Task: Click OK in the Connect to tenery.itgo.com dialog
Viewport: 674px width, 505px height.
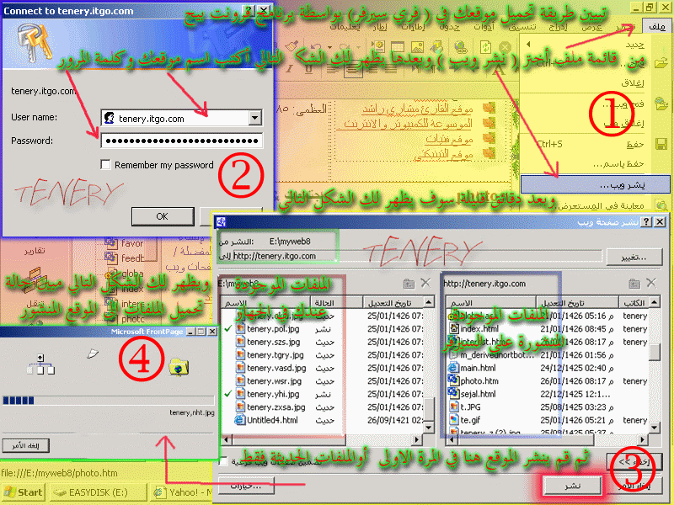Action: [x=163, y=216]
